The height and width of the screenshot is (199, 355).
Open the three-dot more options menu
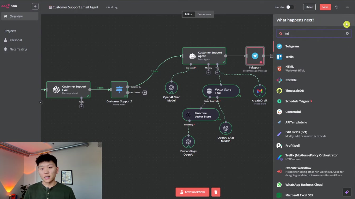point(347,7)
